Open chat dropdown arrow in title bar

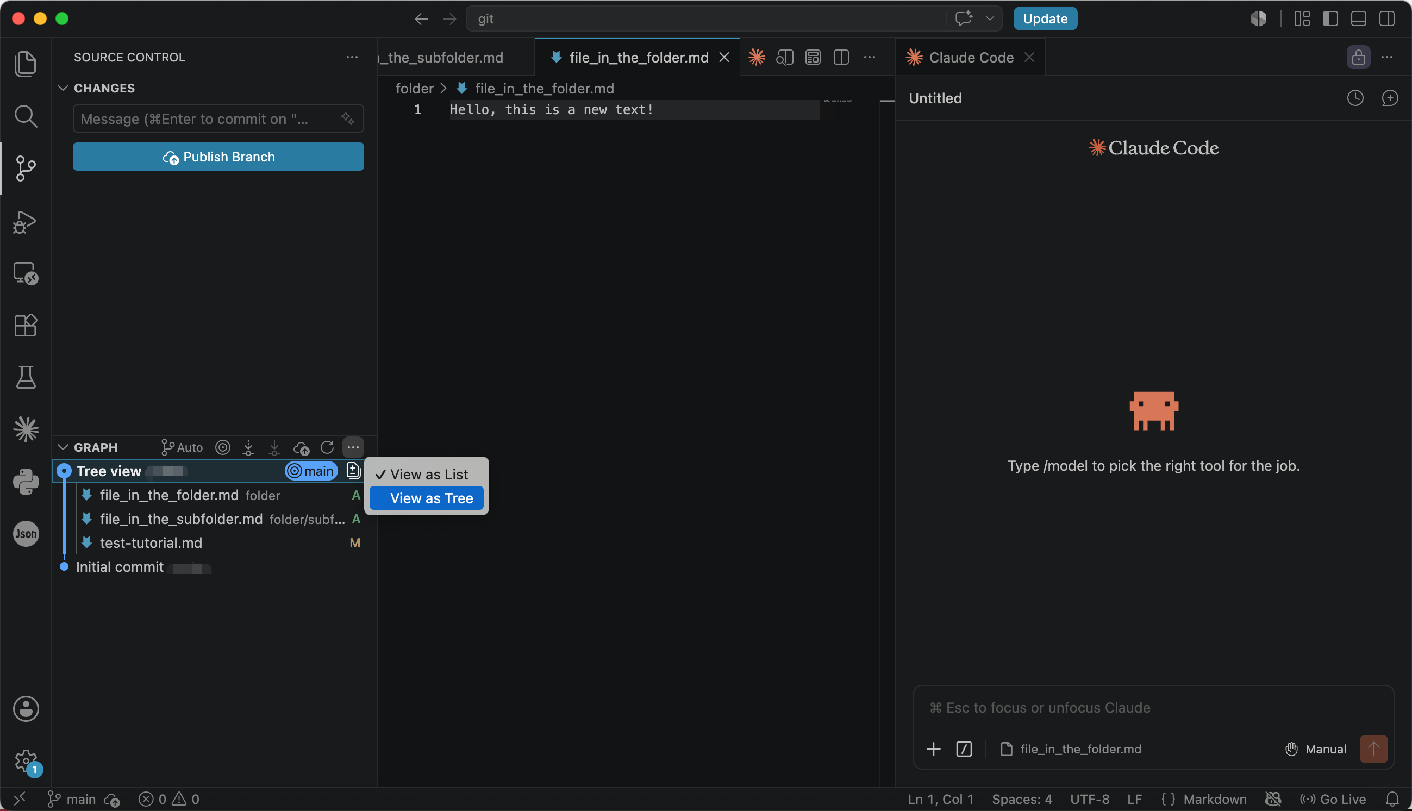990,19
